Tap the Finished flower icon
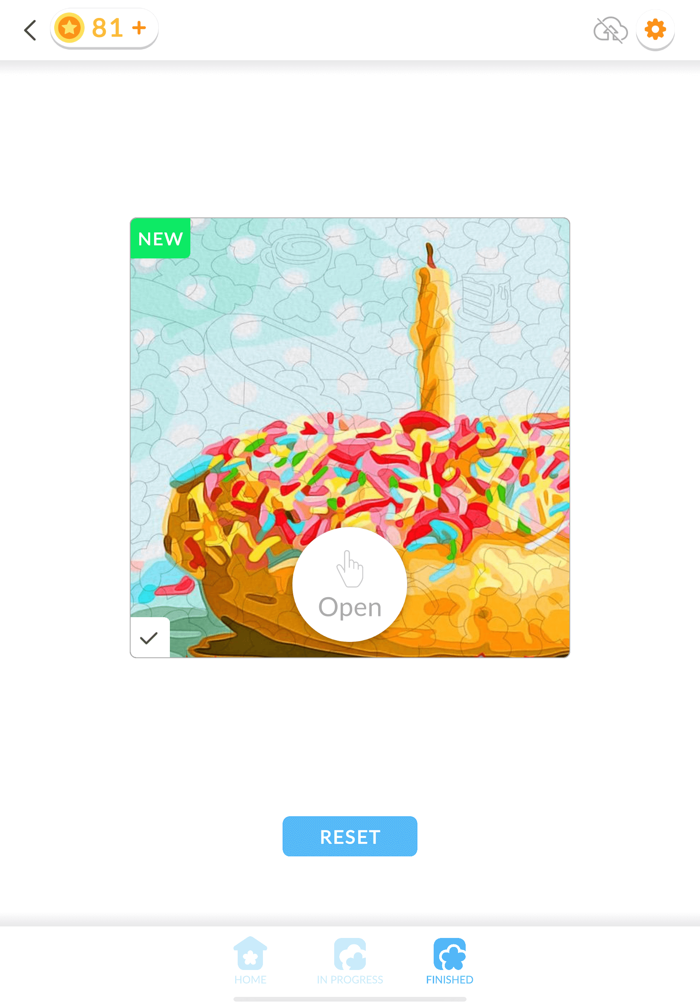This screenshot has height=1008, width=700. (x=449, y=954)
